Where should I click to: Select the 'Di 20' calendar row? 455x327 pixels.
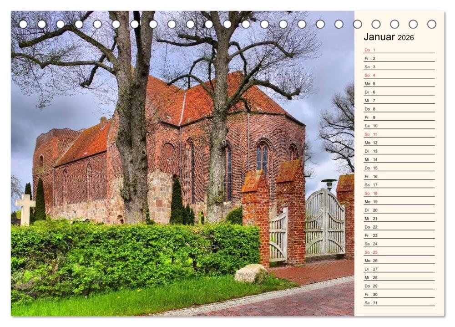[399, 210]
